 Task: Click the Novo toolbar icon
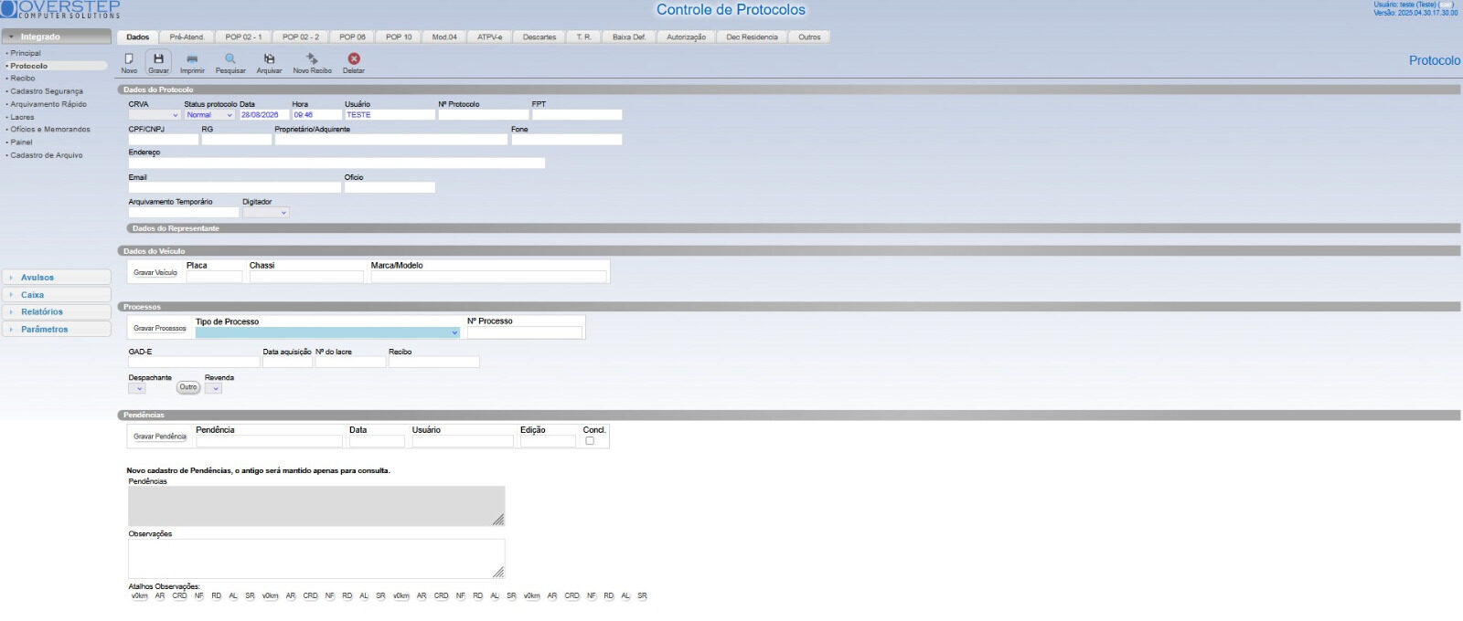pyautogui.click(x=129, y=62)
